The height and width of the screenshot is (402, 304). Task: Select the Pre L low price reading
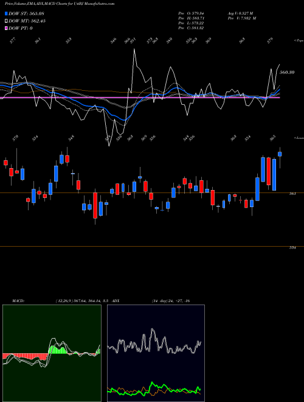(x=191, y=23)
